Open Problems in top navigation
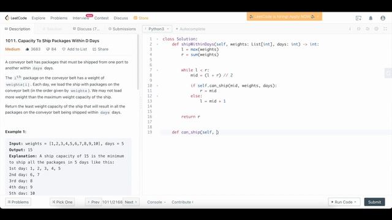 [x=59, y=18]
